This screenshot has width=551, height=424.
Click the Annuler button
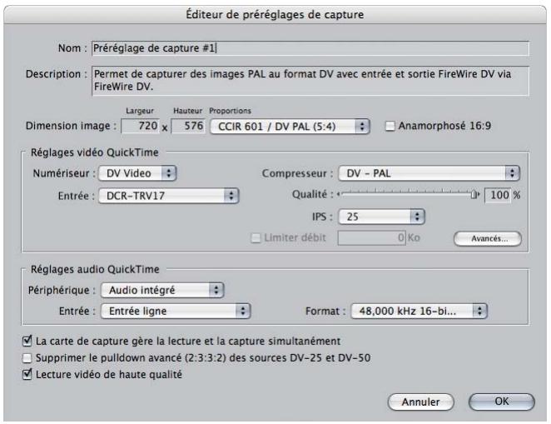(x=420, y=402)
